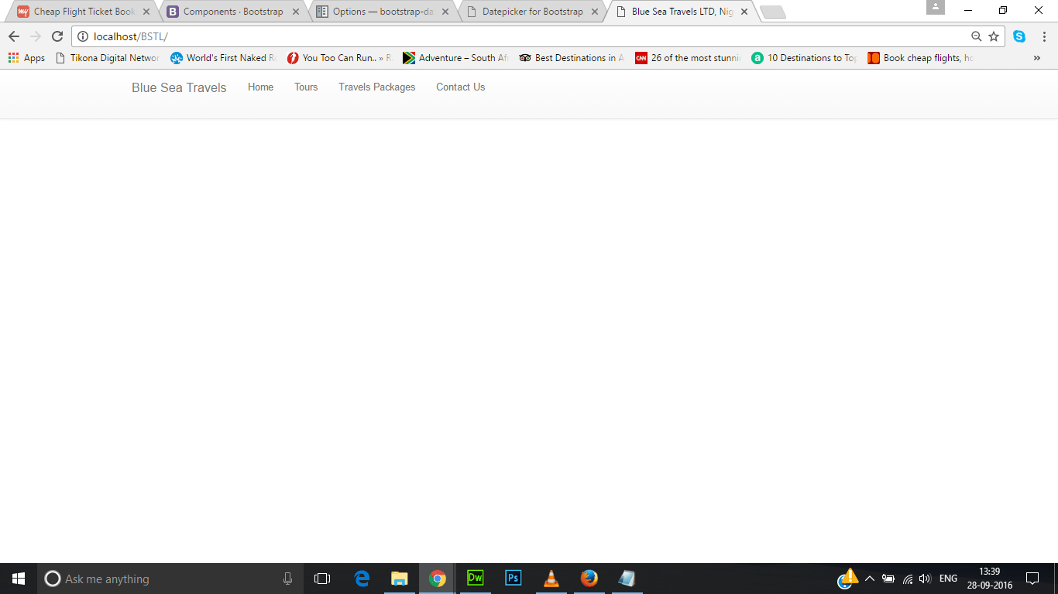
Task: Go back using the browser back arrow
Action: point(13,36)
